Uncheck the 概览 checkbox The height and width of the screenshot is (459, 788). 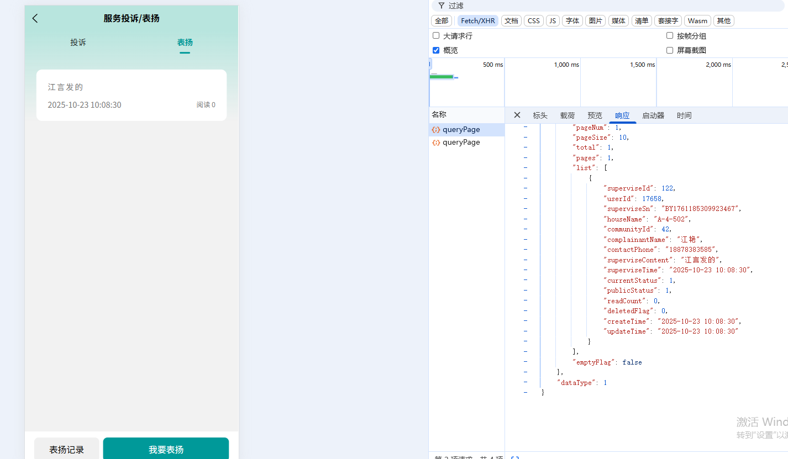pos(436,50)
